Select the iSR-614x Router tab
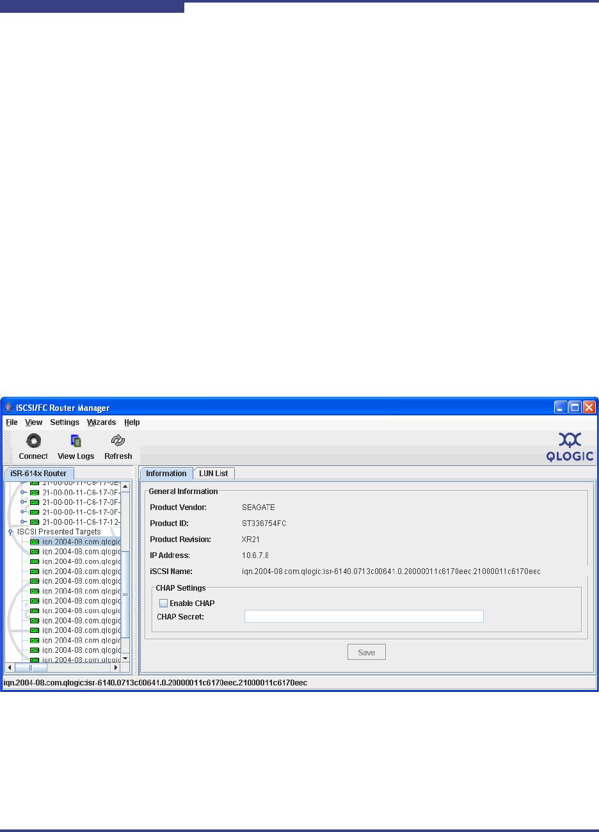This screenshot has height=832, width=599. [x=38, y=474]
